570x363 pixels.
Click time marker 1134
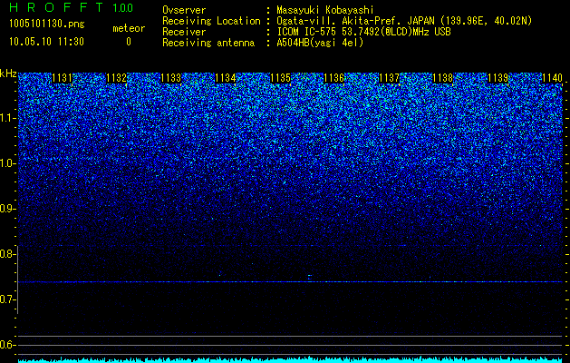pos(226,78)
